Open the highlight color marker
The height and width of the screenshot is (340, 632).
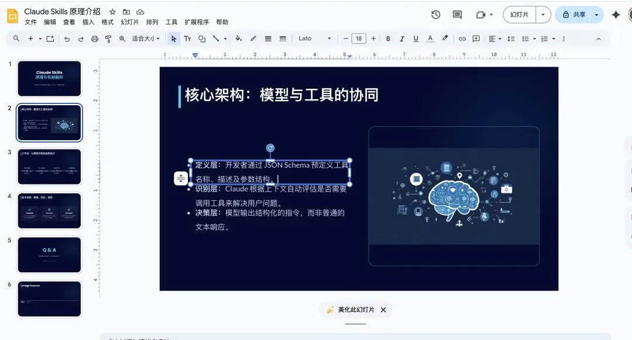click(x=445, y=39)
